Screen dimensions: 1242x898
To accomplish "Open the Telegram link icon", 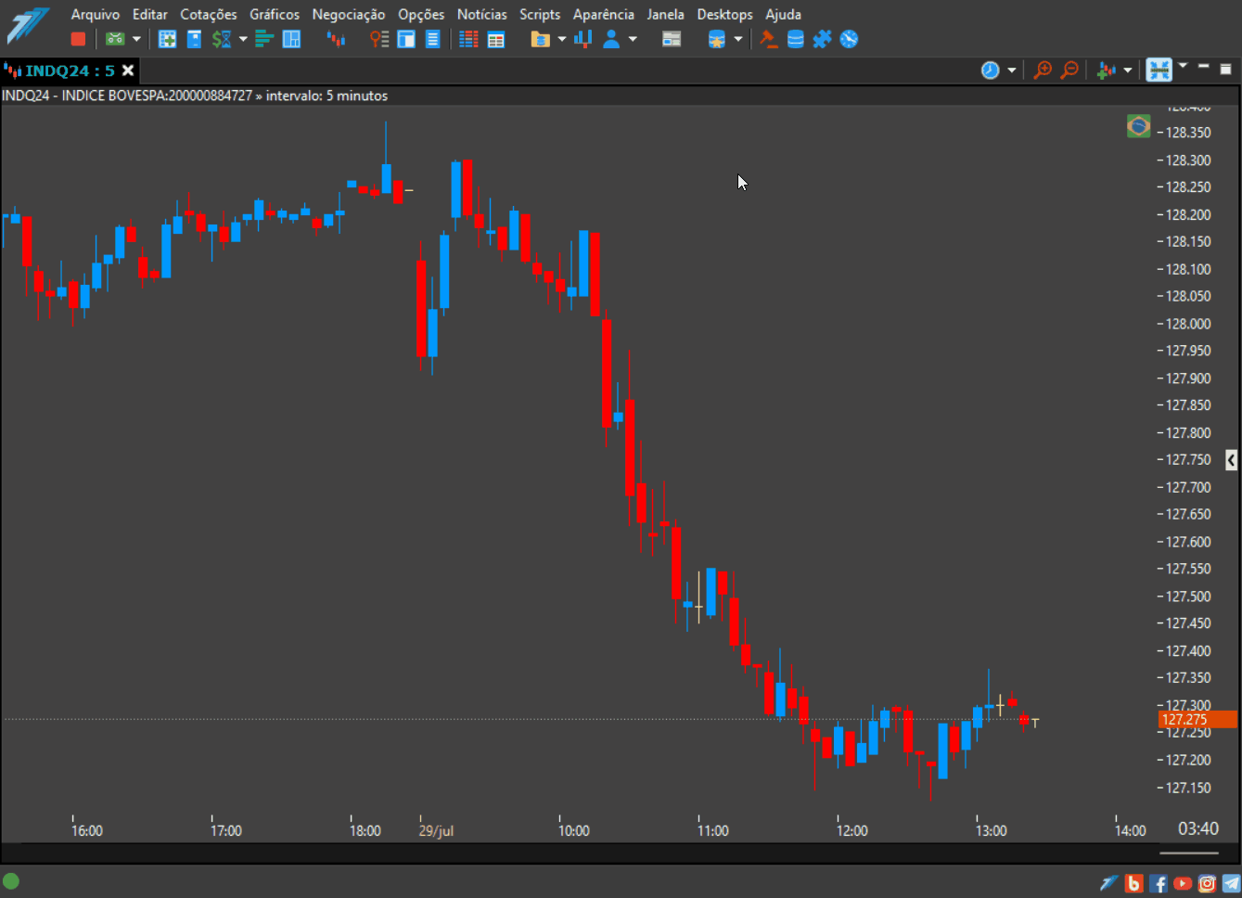I will pos(1231,883).
